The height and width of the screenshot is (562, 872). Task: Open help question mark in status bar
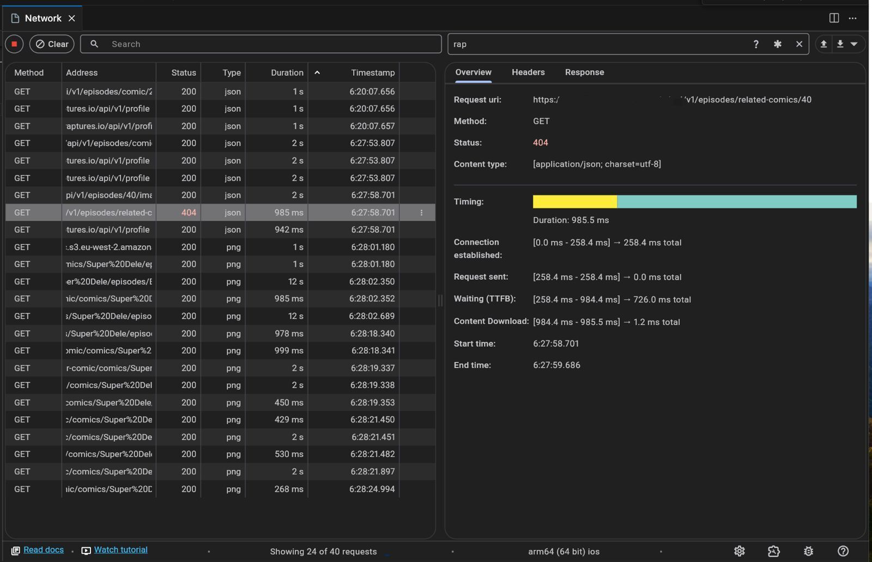tap(843, 551)
